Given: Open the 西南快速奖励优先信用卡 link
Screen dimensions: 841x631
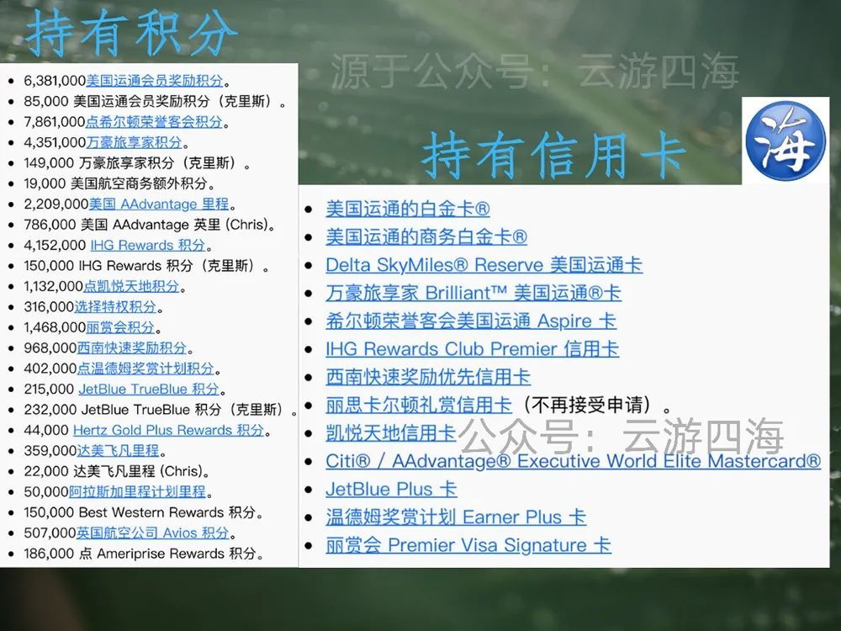Looking at the screenshot, I should click(428, 377).
